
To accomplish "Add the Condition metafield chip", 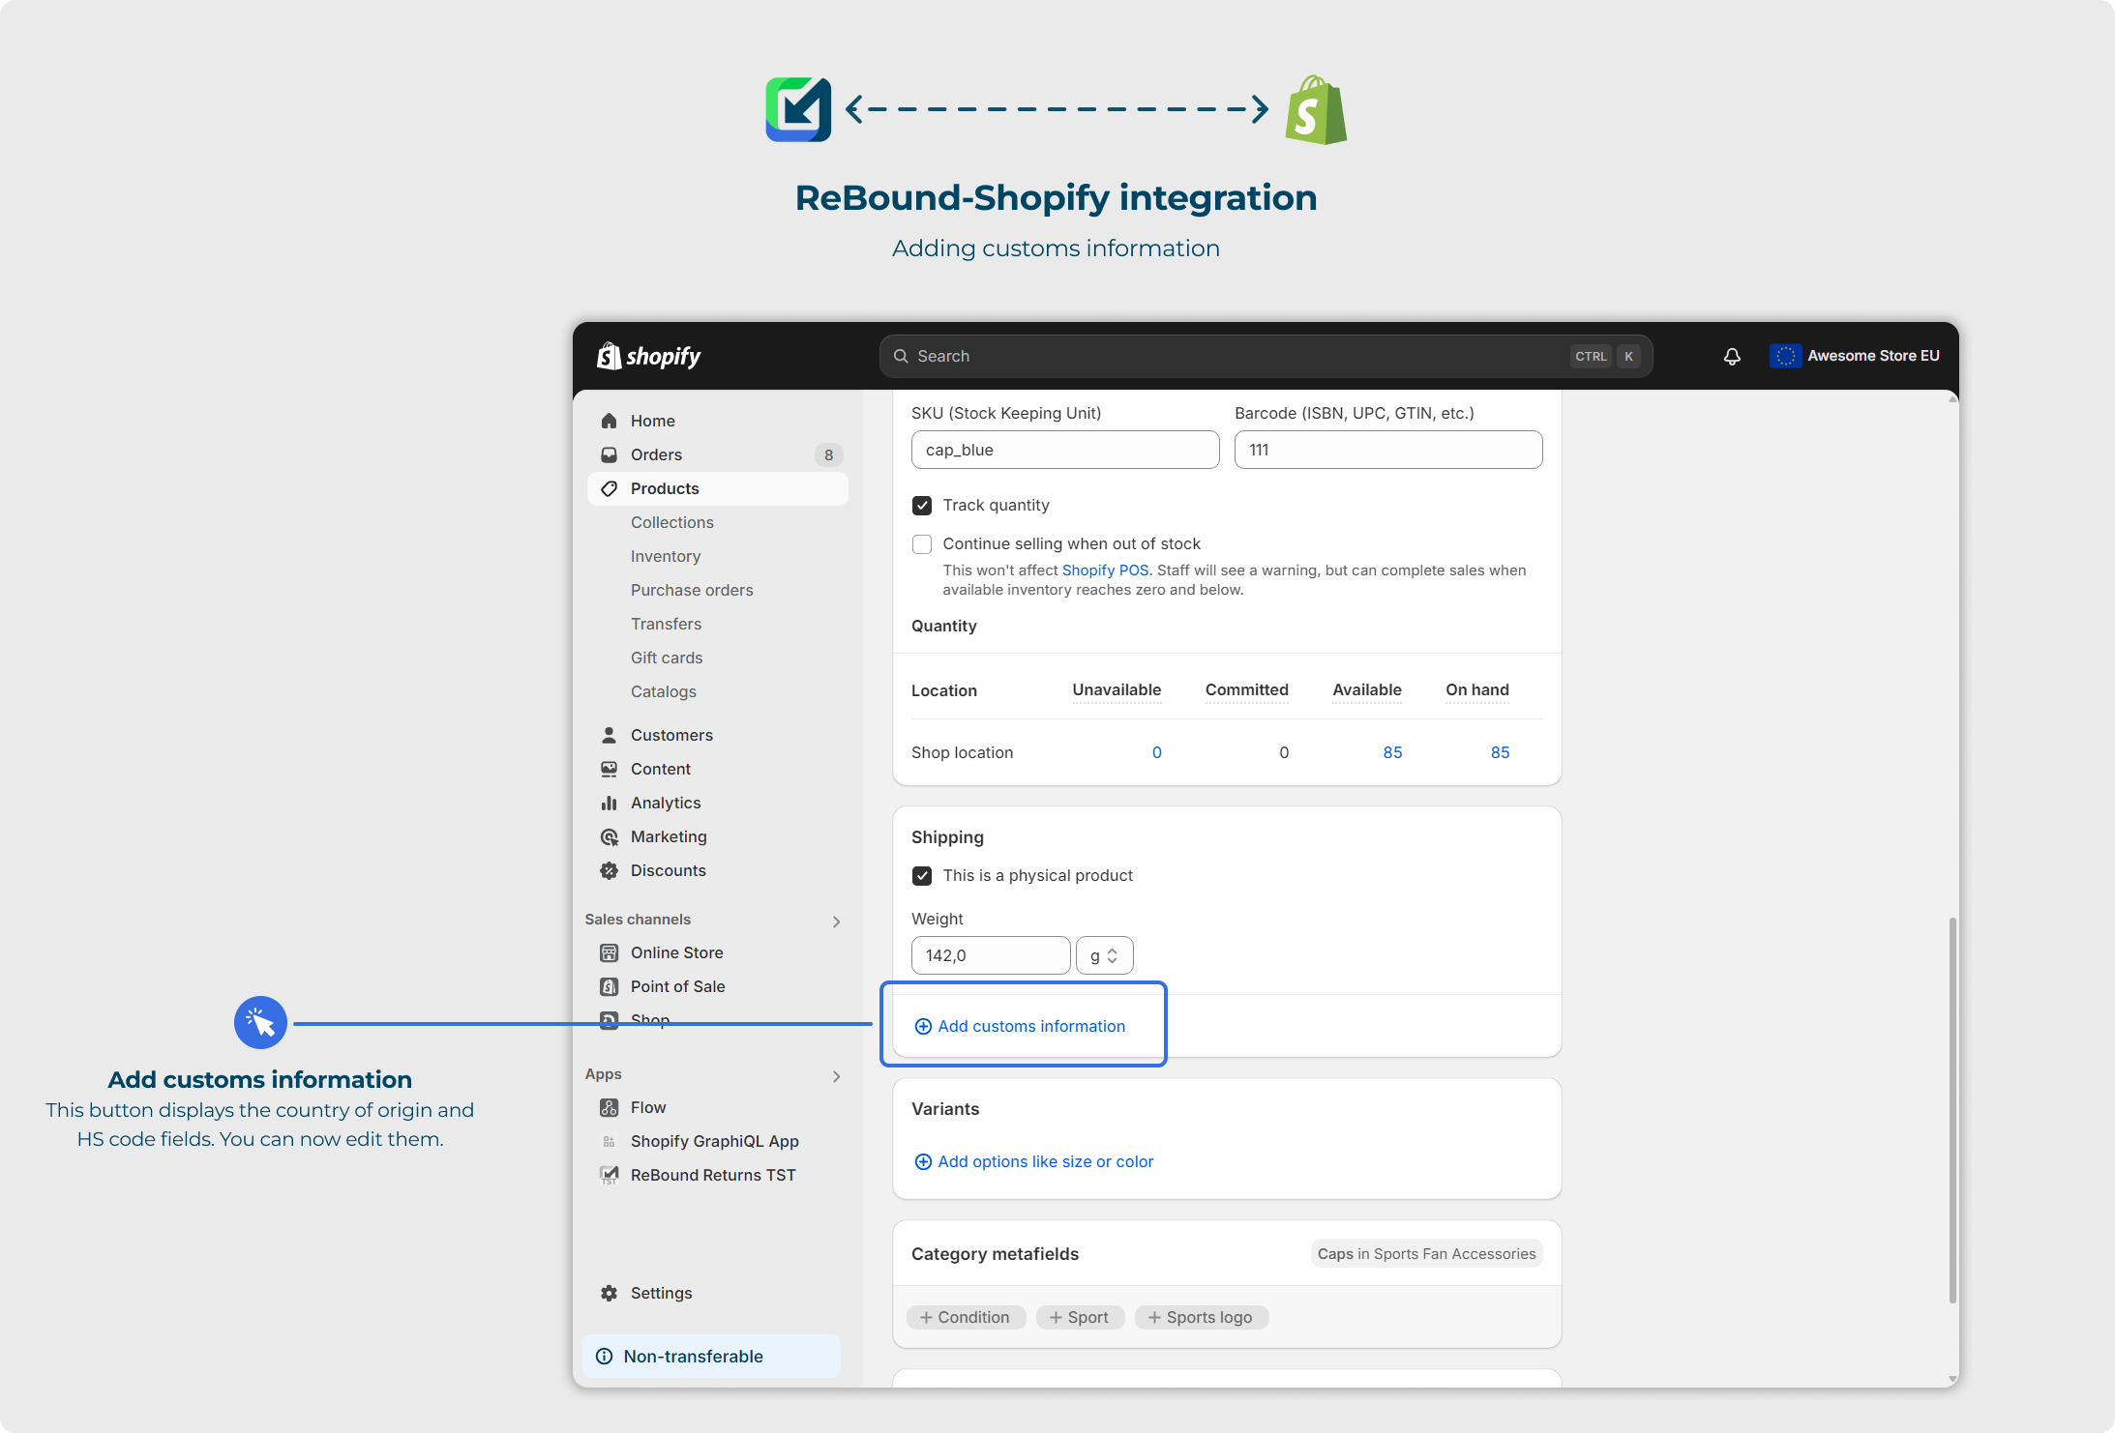I will coord(966,1317).
